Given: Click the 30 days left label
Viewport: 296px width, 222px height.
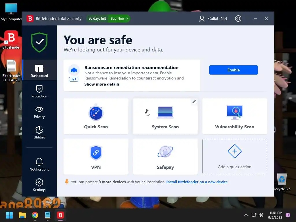Looking at the screenshot, I should pyautogui.click(x=97, y=18).
